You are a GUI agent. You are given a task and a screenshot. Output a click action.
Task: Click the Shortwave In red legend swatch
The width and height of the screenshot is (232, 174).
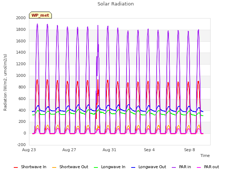(16, 167)
